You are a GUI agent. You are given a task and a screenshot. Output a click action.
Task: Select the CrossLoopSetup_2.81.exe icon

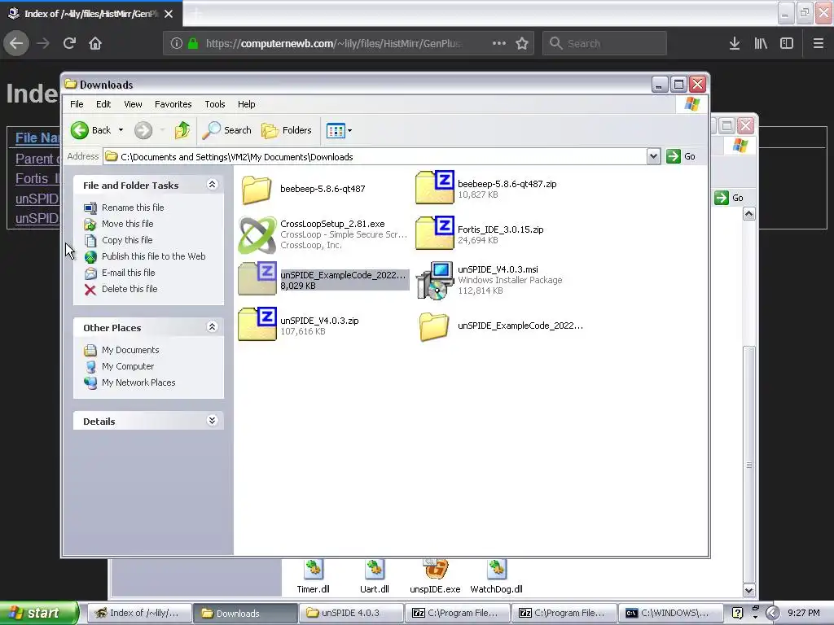[x=257, y=234]
